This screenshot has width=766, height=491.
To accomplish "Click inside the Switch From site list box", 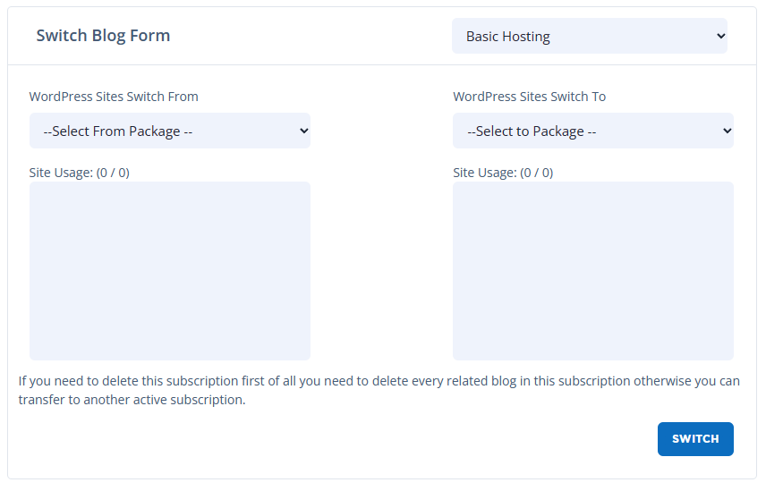I will (x=170, y=271).
